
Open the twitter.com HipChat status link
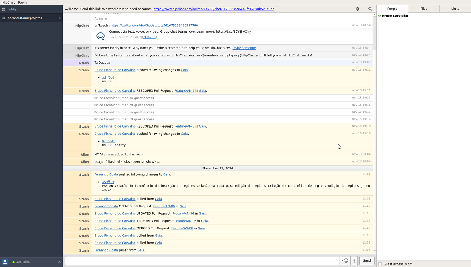[x=154, y=26]
